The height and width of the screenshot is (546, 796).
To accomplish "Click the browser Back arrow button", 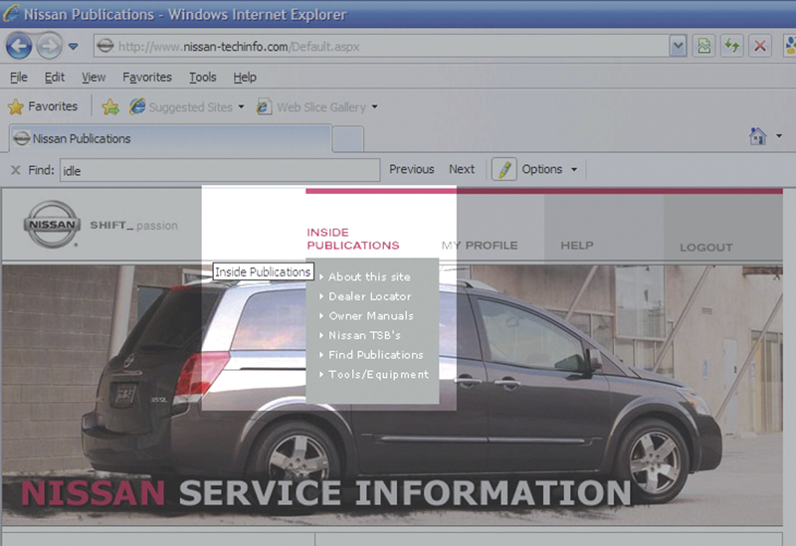I will [x=19, y=47].
